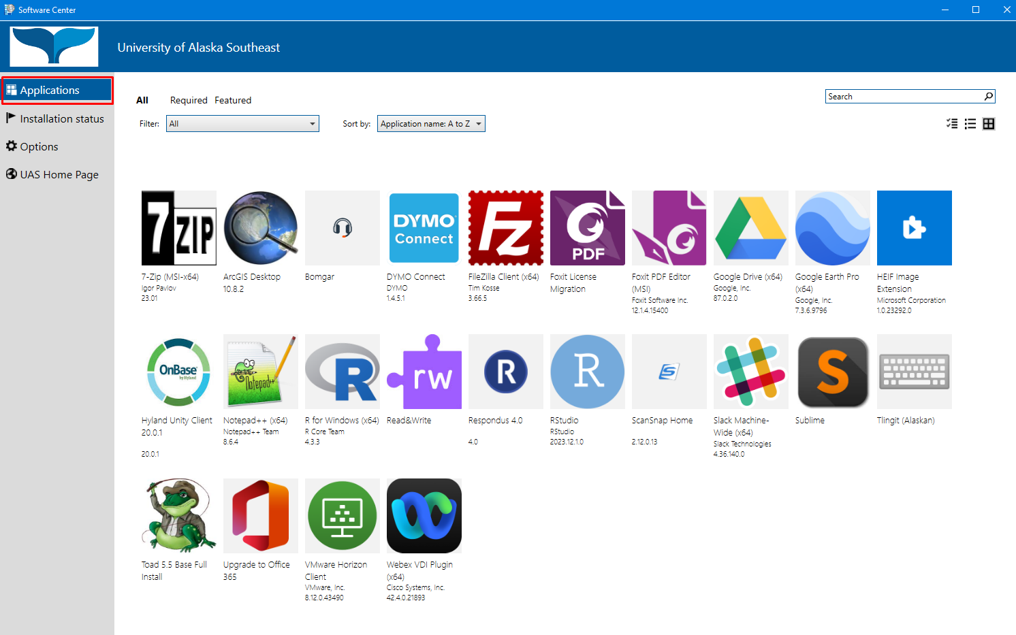The height and width of the screenshot is (635, 1016).
Task: Click the search magnifier icon
Action: point(989,96)
